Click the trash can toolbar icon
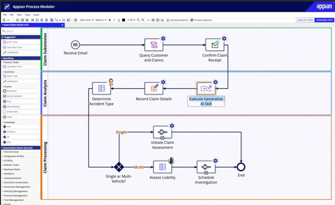Image resolution: width=335 pixels, height=205 pixels. (46, 20)
